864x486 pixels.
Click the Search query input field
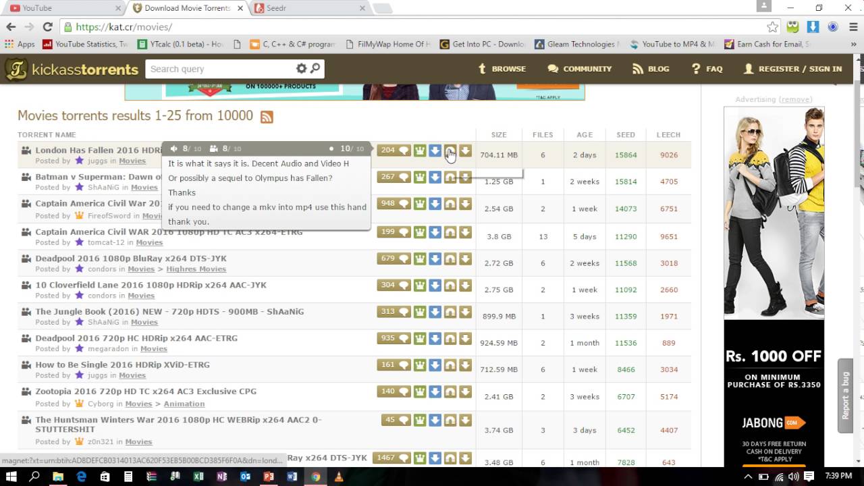(220, 69)
